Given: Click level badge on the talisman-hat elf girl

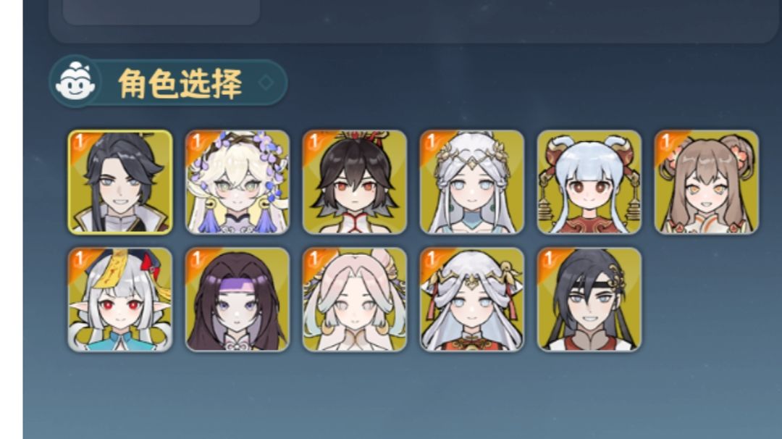Looking at the screenshot, I should coord(80,259).
